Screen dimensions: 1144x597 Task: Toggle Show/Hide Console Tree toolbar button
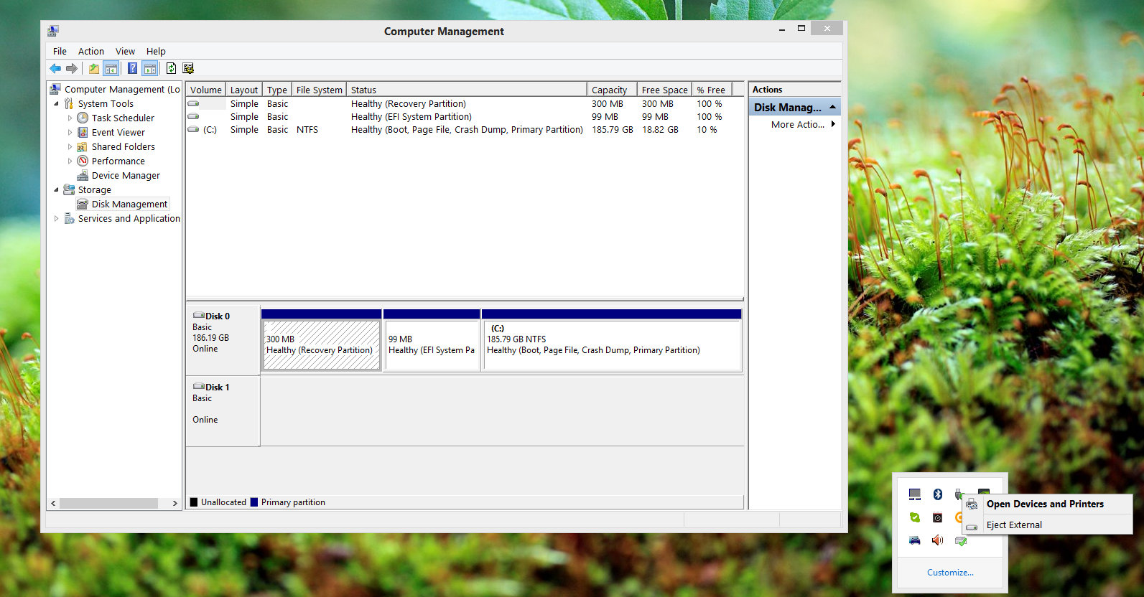click(111, 69)
